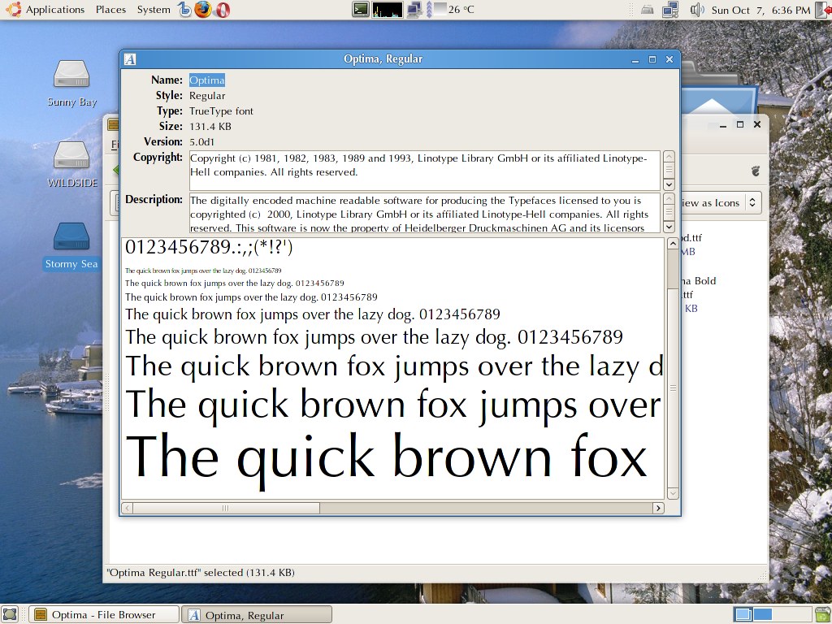832x624 pixels.
Task: Click the 5.0d1 version value
Action: 201,141
